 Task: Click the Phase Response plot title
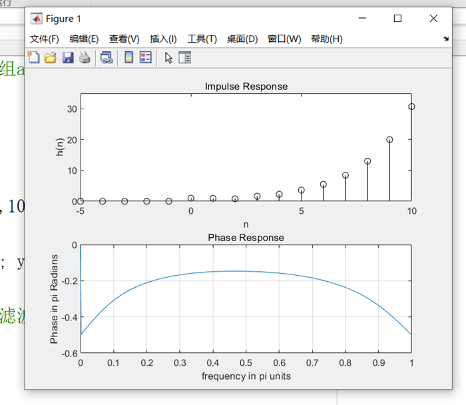point(246,238)
